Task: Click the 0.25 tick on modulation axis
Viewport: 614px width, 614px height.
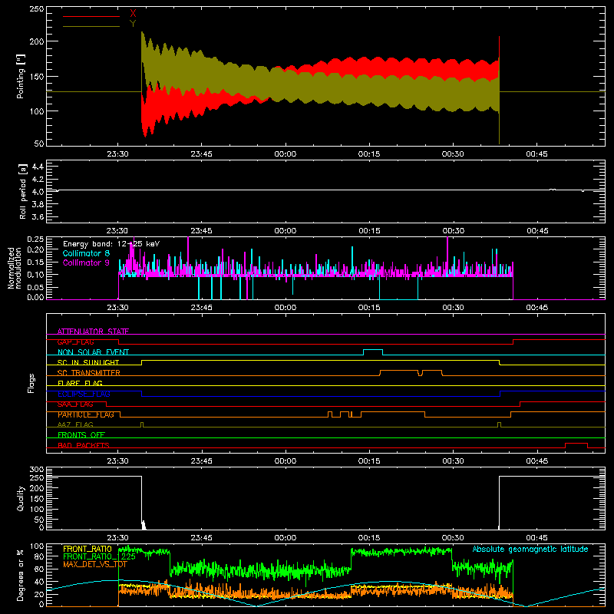Action: [35, 239]
